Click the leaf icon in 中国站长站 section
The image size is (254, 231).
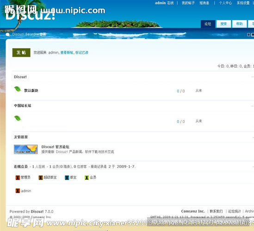click(x=18, y=118)
